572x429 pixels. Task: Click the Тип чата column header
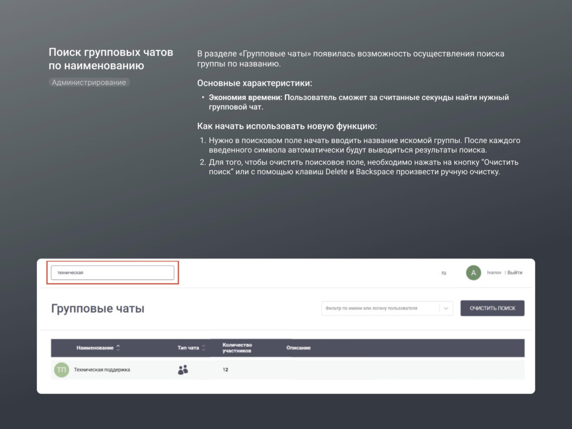[x=188, y=348]
